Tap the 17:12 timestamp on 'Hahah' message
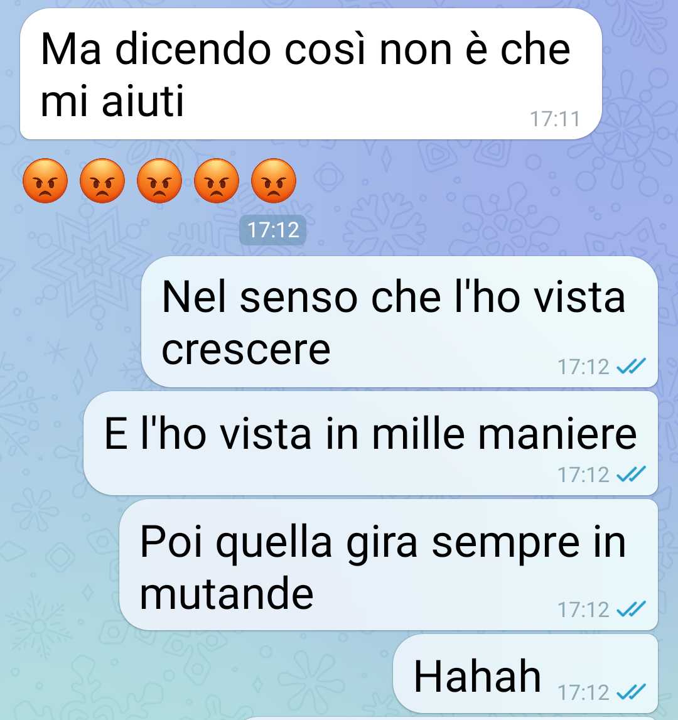The height and width of the screenshot is (720, 678). pyautogui.click(x=583, y=692)
